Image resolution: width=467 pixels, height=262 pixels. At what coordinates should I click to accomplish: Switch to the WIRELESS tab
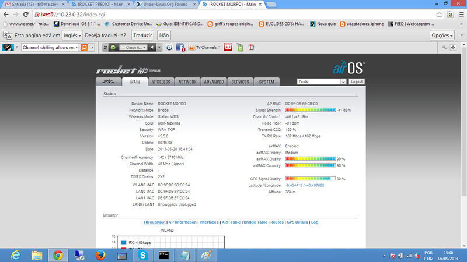tap(161, 82)
